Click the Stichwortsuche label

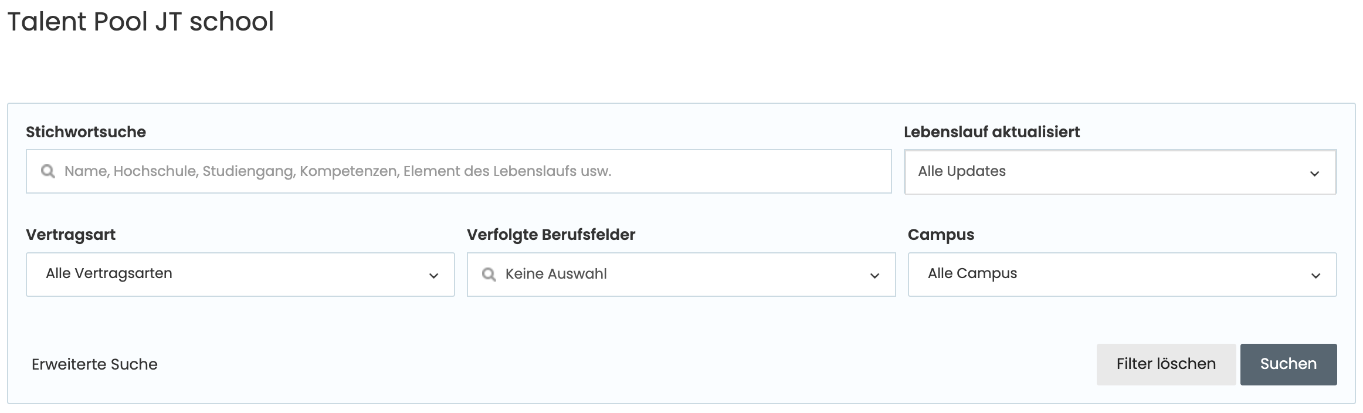click(x=86, y=132)
